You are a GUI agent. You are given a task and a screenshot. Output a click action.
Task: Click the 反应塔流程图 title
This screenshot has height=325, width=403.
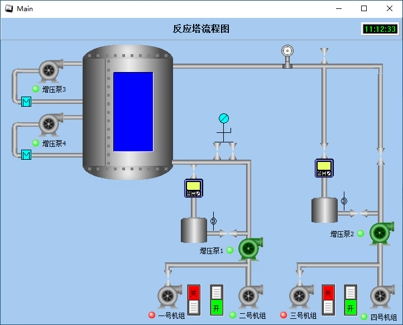tap(201, 29)
